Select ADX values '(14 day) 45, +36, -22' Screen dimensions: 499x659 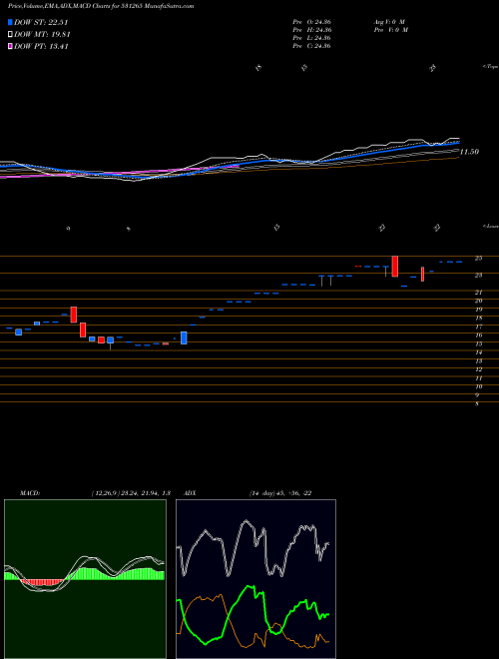(x=280, y=493)
